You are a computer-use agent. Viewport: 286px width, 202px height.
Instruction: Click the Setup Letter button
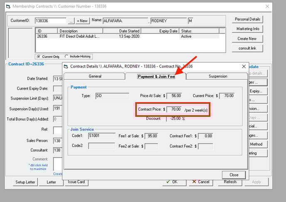25,182
